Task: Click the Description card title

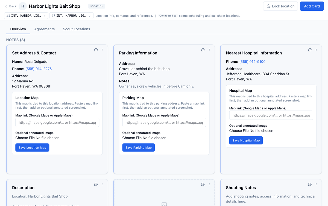Action: (23, 188)
